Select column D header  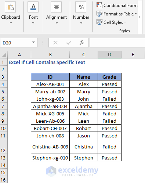tap(109, 55)
